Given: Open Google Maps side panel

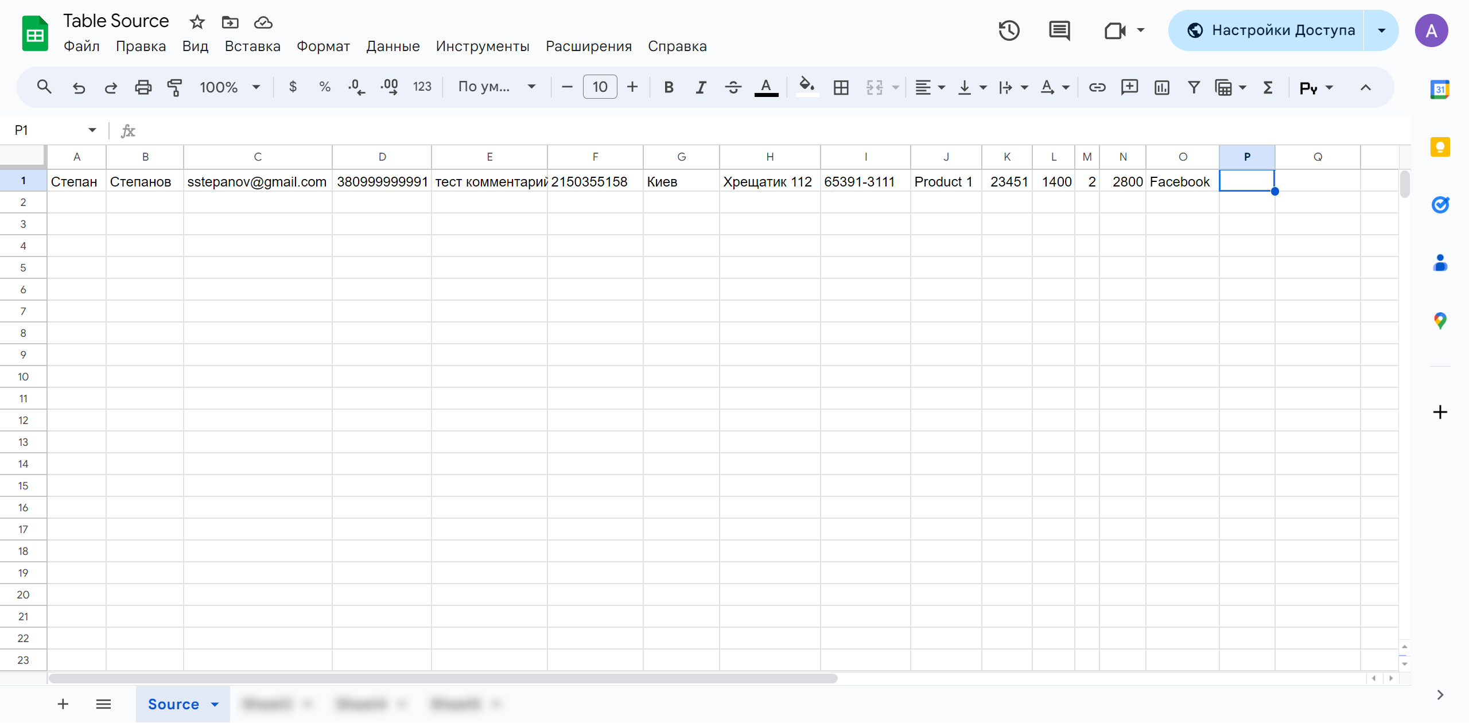Looking at the screenshot, I should coord(1440,320).
